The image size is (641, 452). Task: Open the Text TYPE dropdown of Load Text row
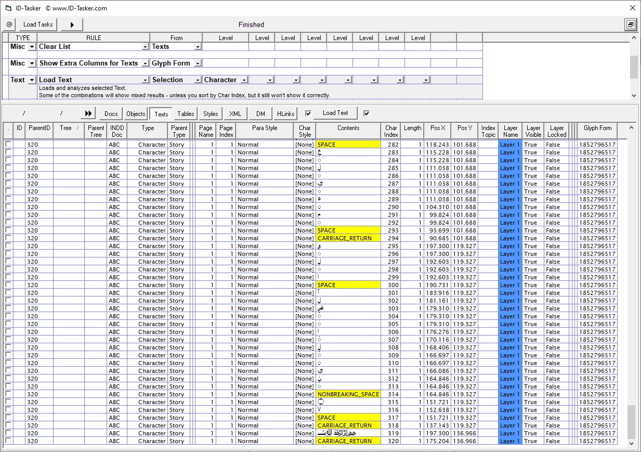pyautogui.click(x=32, y=80)
